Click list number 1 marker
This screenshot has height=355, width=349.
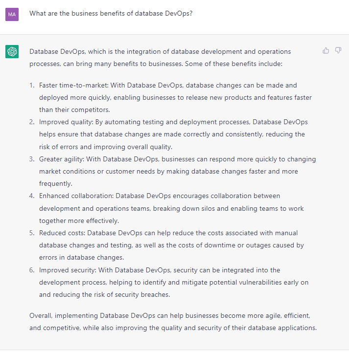tap(32, 85)
